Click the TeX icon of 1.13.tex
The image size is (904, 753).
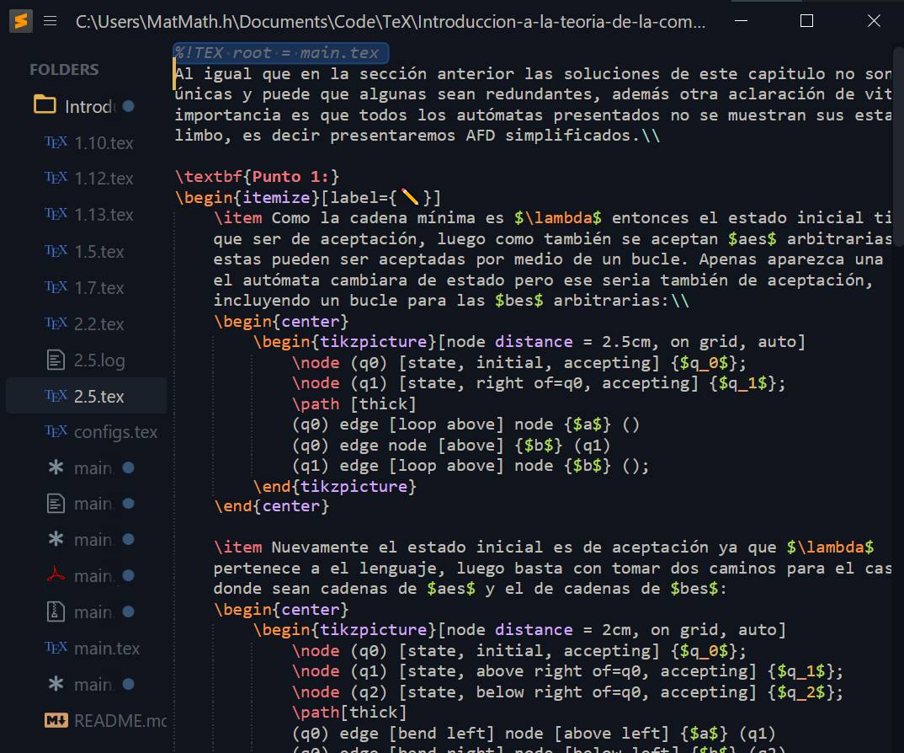coord(56,214)
